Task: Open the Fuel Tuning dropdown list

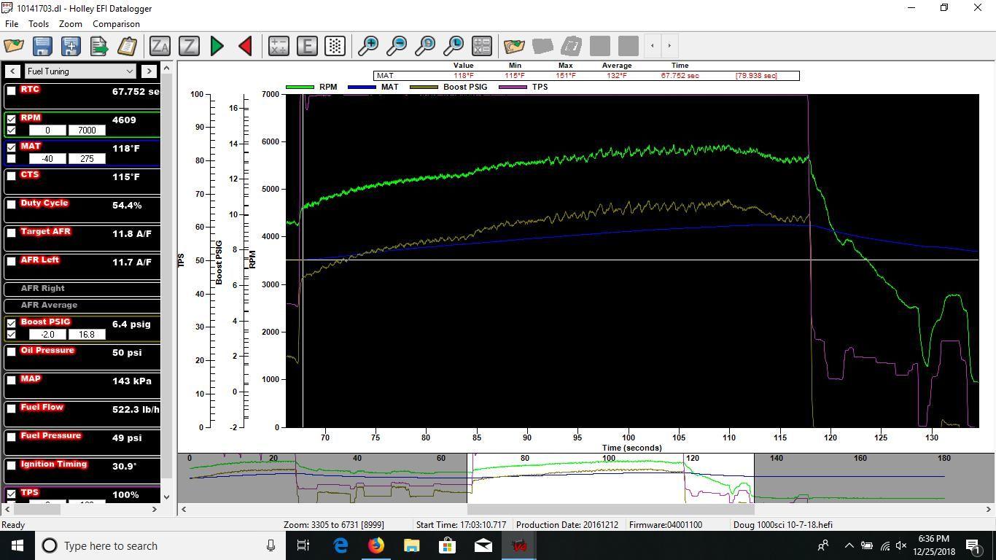Action: (80, 71)
